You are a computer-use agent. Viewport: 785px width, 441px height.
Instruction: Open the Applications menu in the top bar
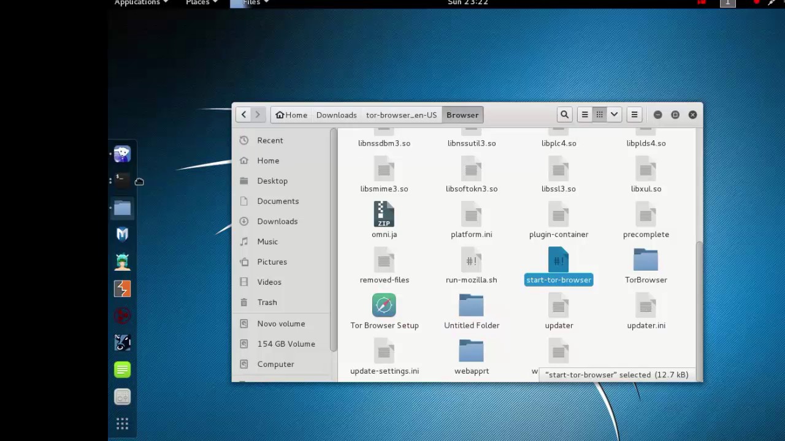point(141,3)
